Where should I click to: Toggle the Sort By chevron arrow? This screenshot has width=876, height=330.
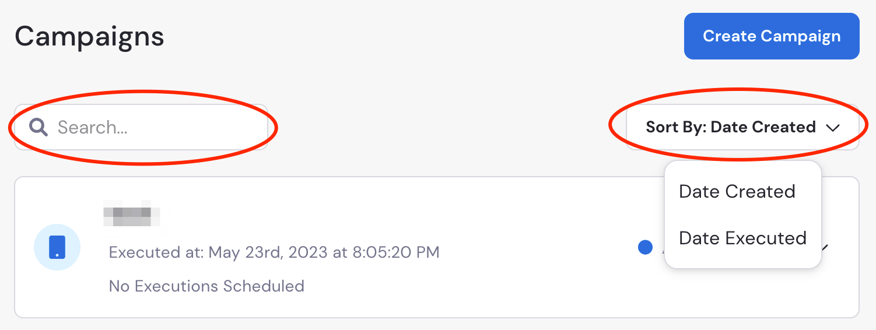click(x=833, y=128)
